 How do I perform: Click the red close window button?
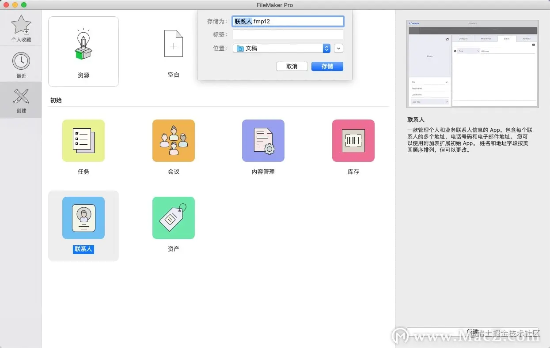(x=6, y=5)
